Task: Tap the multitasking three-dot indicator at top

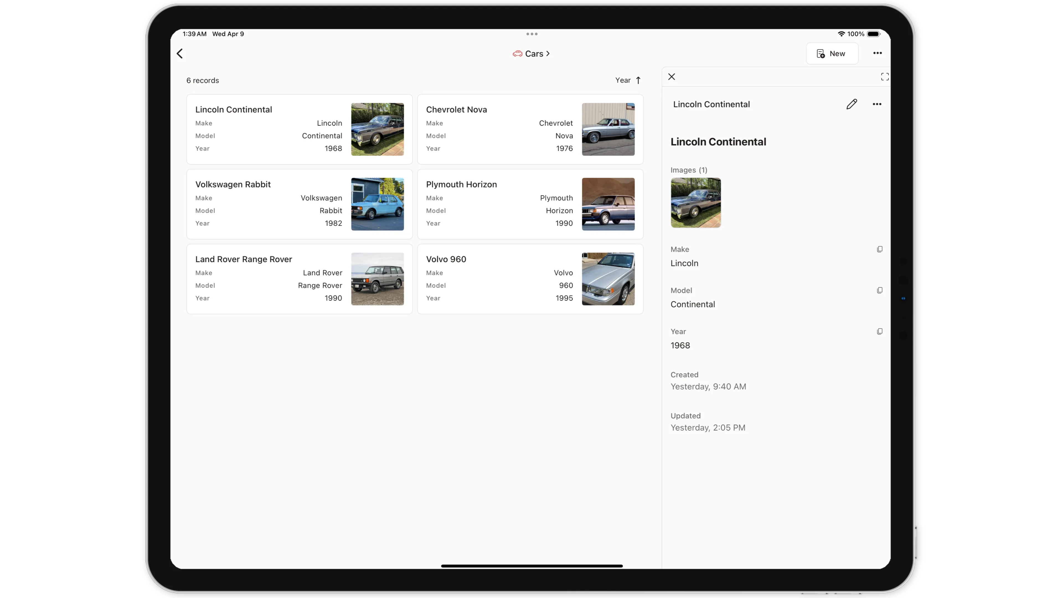Action: pos(531,34)
